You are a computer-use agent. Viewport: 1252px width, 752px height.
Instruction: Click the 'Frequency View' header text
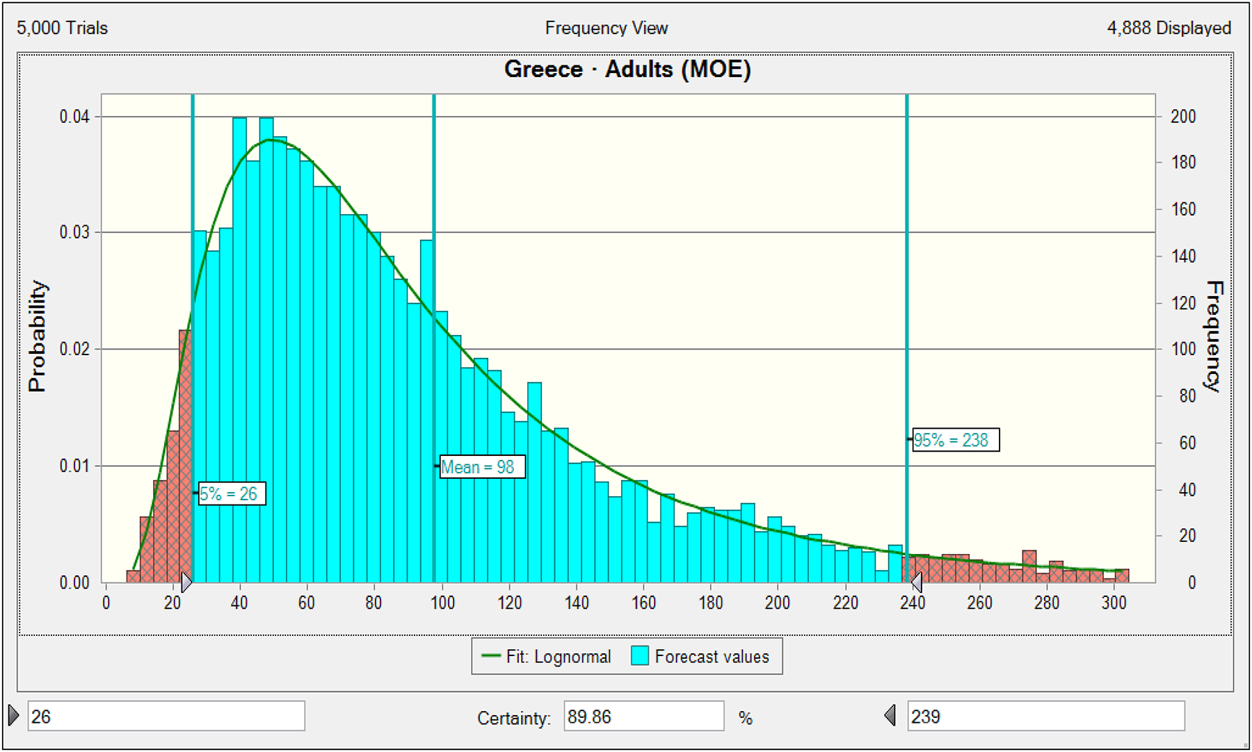tap(606, 28)
